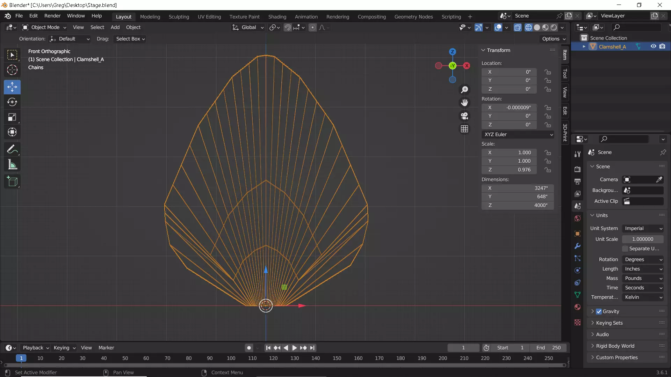Select the Scale tool
The width and height of the screenshot is (671, 377).
(12, 117)
